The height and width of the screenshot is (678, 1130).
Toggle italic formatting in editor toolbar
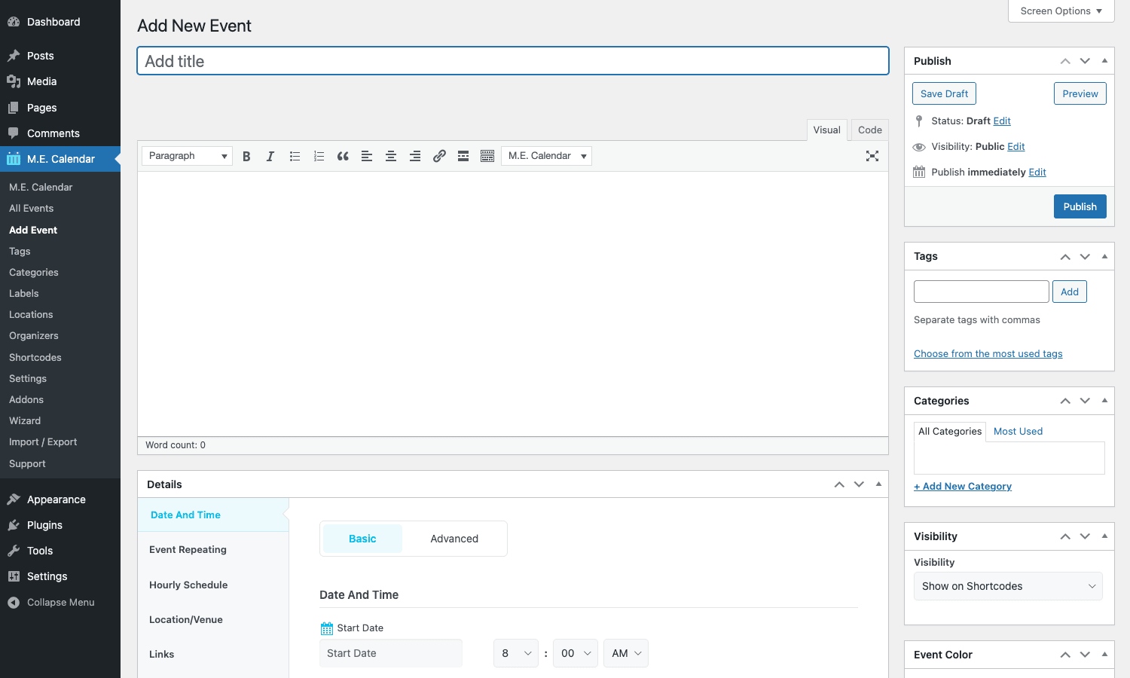pos(270,156)
